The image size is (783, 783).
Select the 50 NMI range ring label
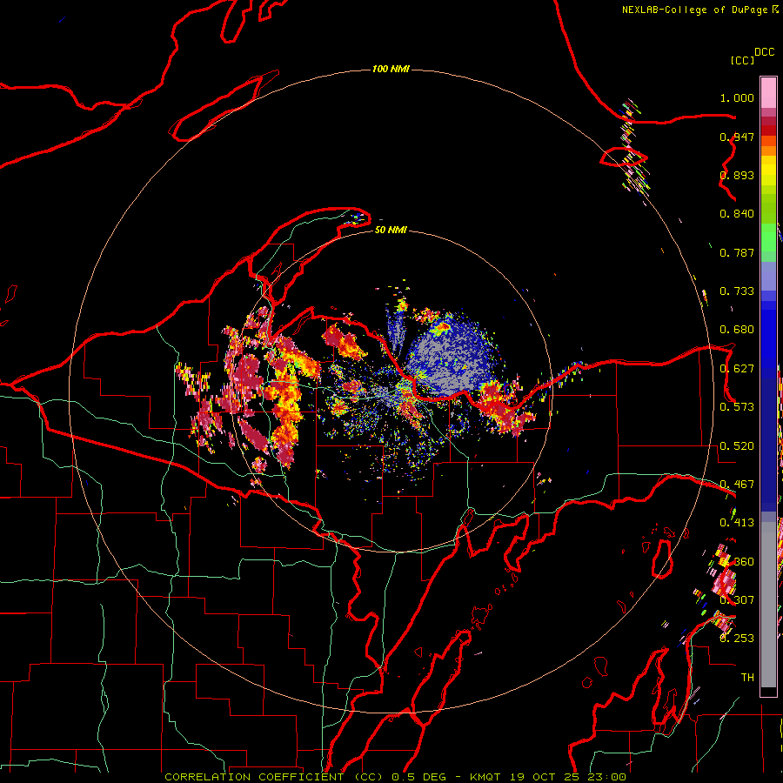[391, 230]
